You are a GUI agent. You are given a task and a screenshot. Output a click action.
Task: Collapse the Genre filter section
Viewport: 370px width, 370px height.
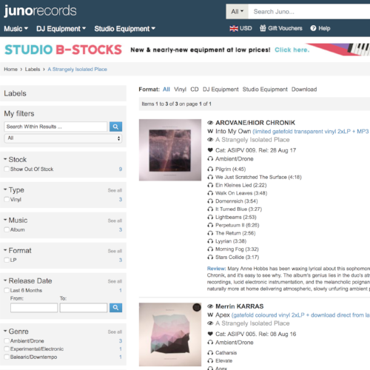coord(16,332)
